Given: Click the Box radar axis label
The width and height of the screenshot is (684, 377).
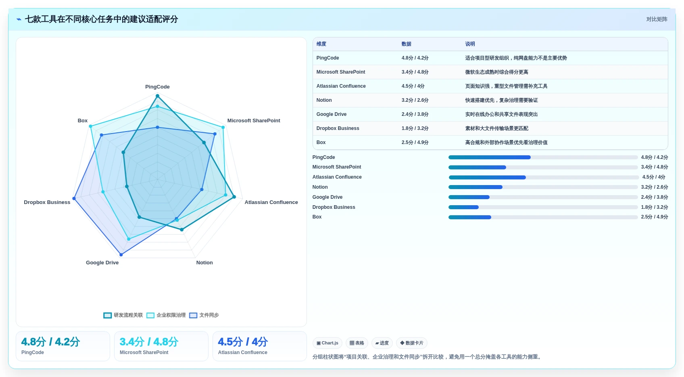Looking at the screenshot, I should click(83, 121).
